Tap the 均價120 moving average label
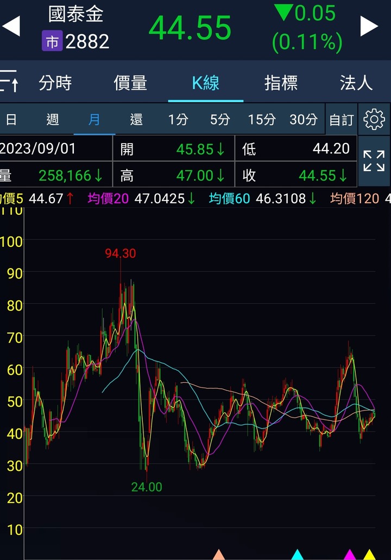391x560 pixels. click(355, 198)
